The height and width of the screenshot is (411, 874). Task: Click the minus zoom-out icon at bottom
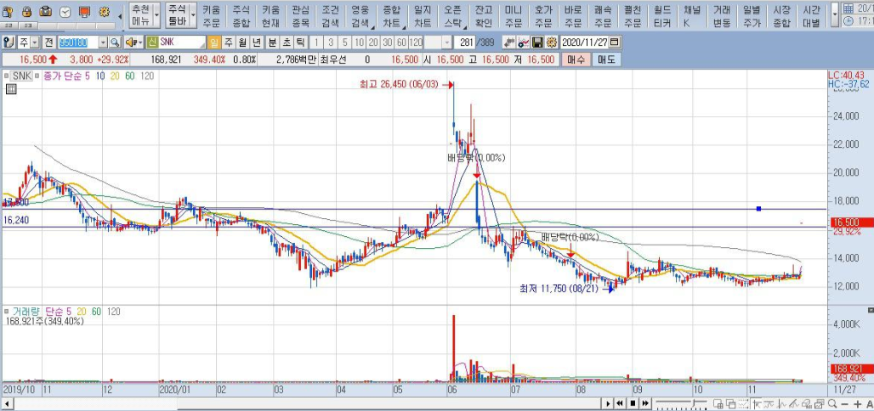(x=845, y=403)
